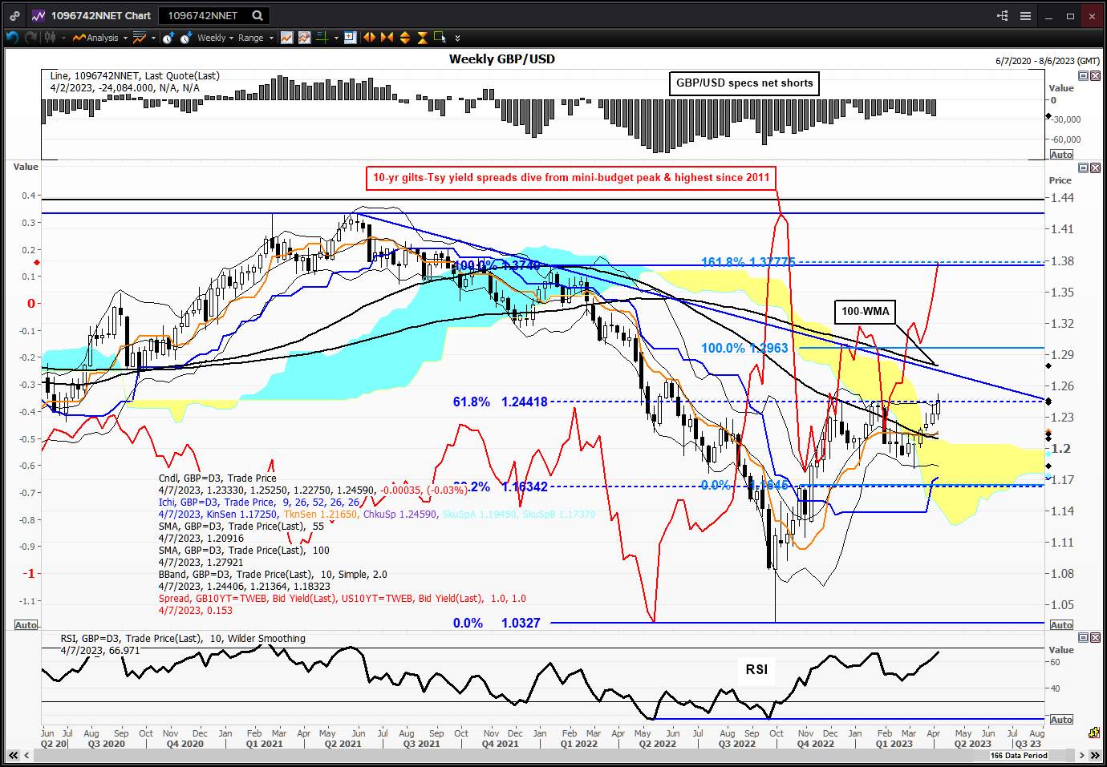Image resolution: width=1107 pixels, height=767 pixels.
Task: Click the right double arrow at bottom
Action: point(1094,755)
